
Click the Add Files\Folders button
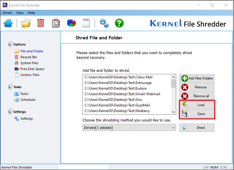coord(197,78)
